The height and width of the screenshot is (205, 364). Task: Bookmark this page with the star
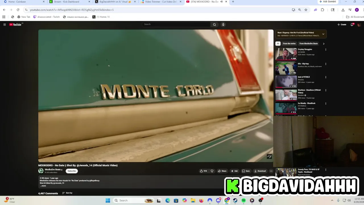click(306, 10)
